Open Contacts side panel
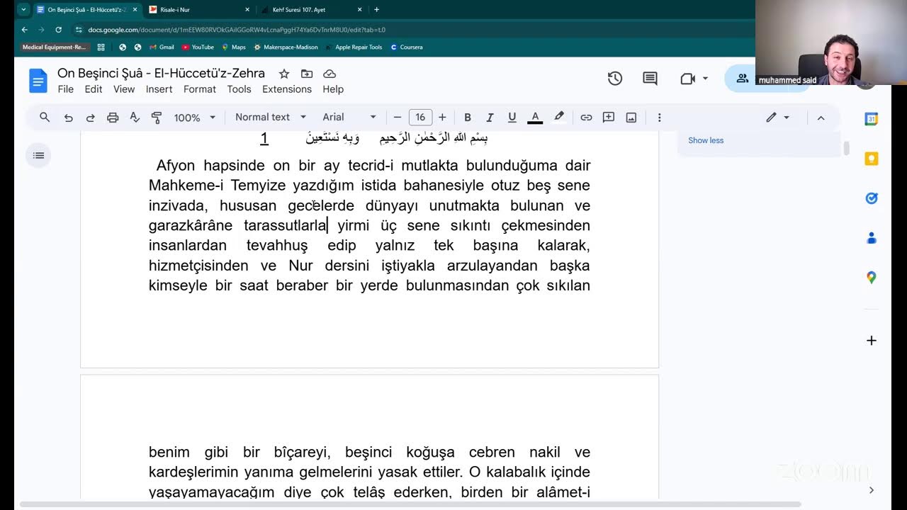 pos(872,238)
